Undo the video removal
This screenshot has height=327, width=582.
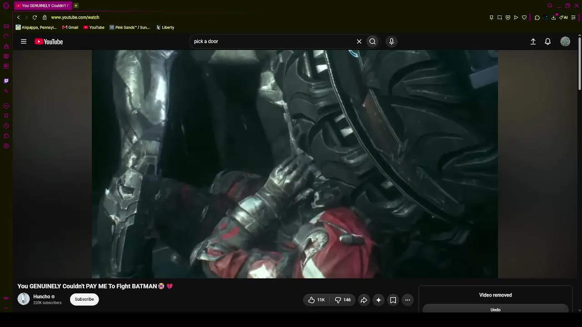point(496,309)
